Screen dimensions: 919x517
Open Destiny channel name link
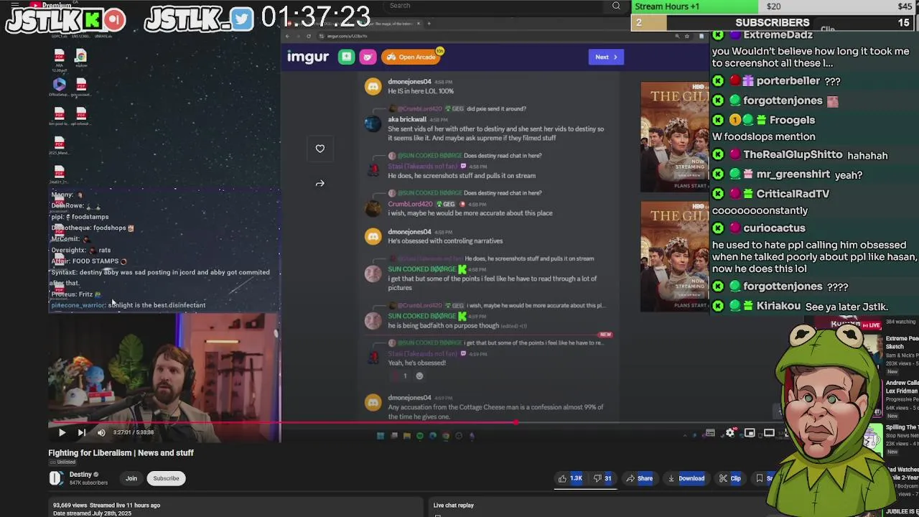[80, 475]
